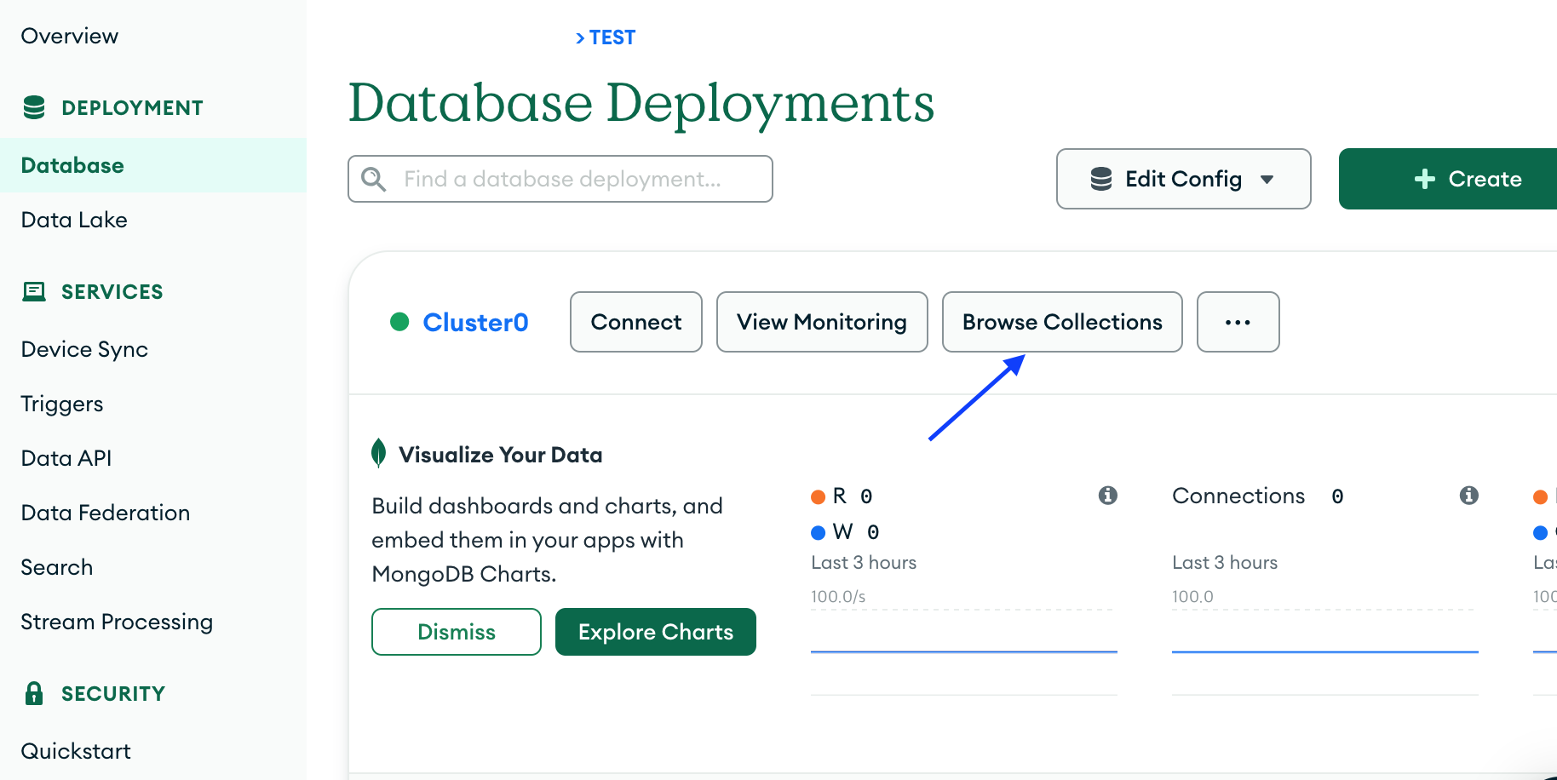Image resolution: width=1557 pixels, height=780 pixels.
Task: Click the plus icon on Create button
Action: click(1425, 179)
